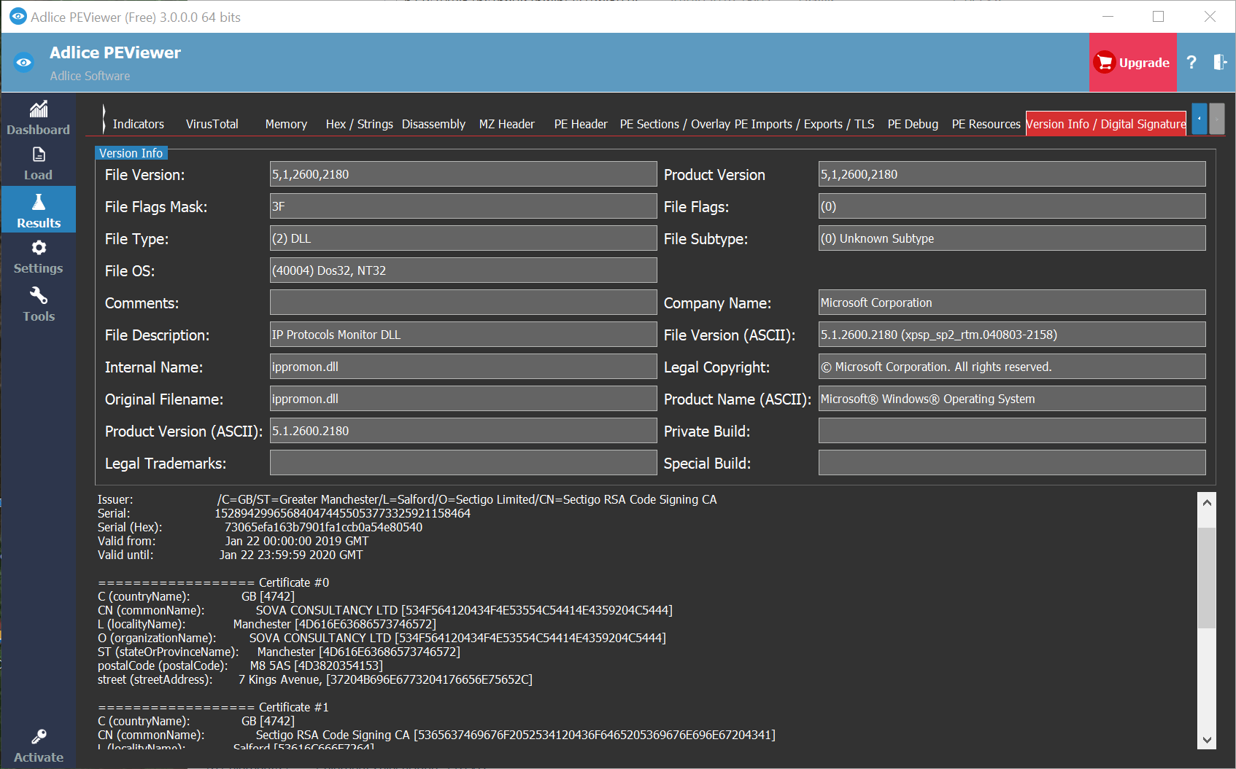Open the Disassembly tab
Screen dimensions: 1236x769
click(433, 124)
